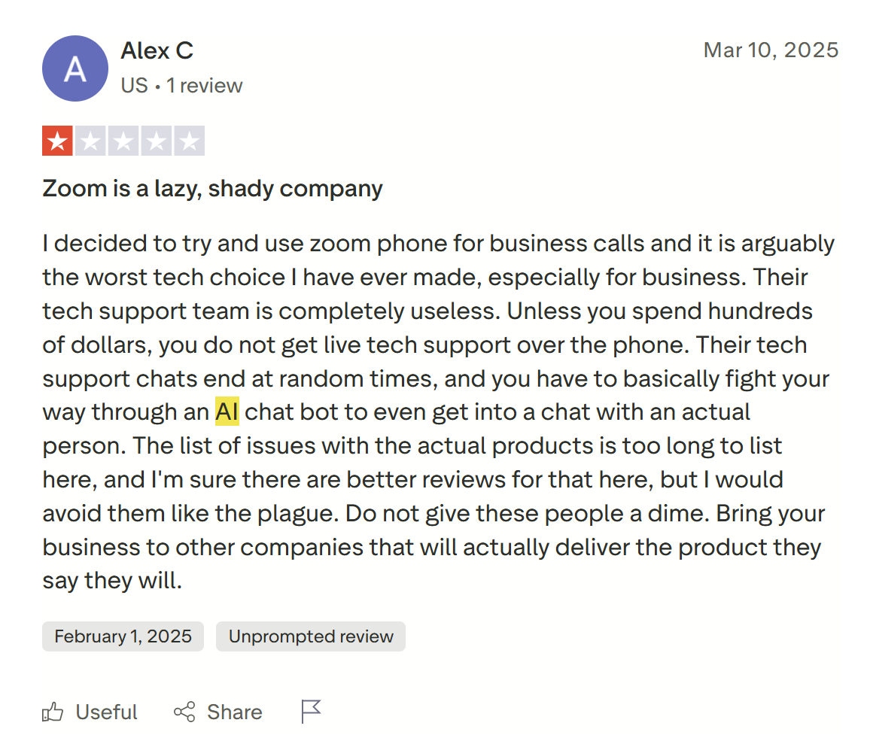Click the "Unprompted review" label tag
Screen dimensions: 870x741
(x=311, y=636)
